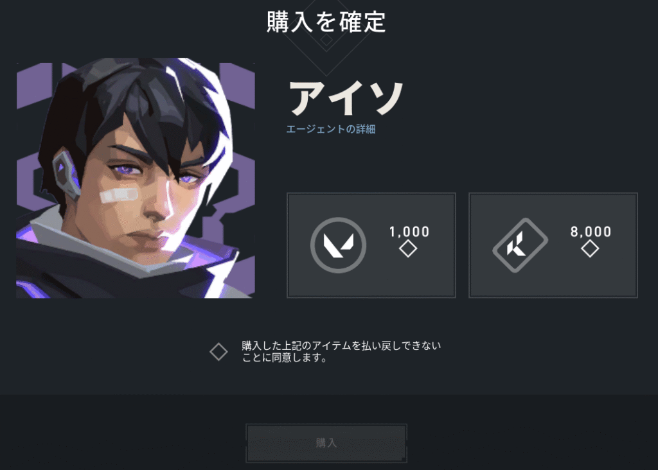The image size is (658, 470).
Task: Click the small diamond ornament below the title
Action: coord(326,40)
